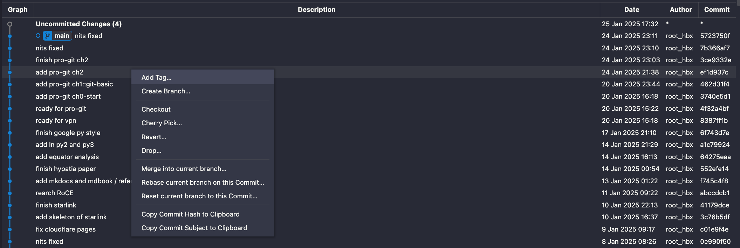Click Revert... in the context menu
Screen dimensions: 740x248
(154, 137)
